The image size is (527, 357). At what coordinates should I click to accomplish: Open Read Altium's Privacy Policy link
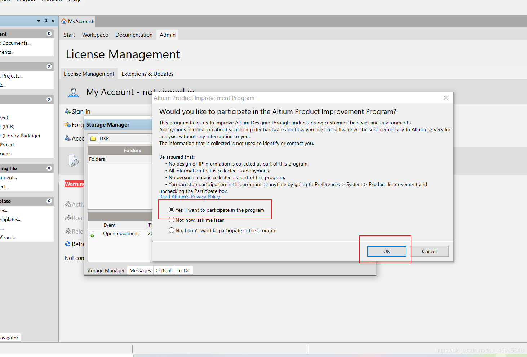tap(190, 197)
